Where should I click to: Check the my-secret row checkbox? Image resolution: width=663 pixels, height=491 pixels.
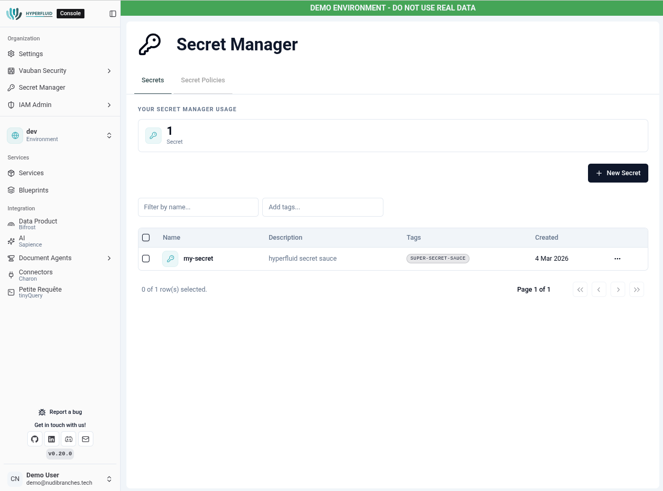pyautogui.click(x=146, y=259)
